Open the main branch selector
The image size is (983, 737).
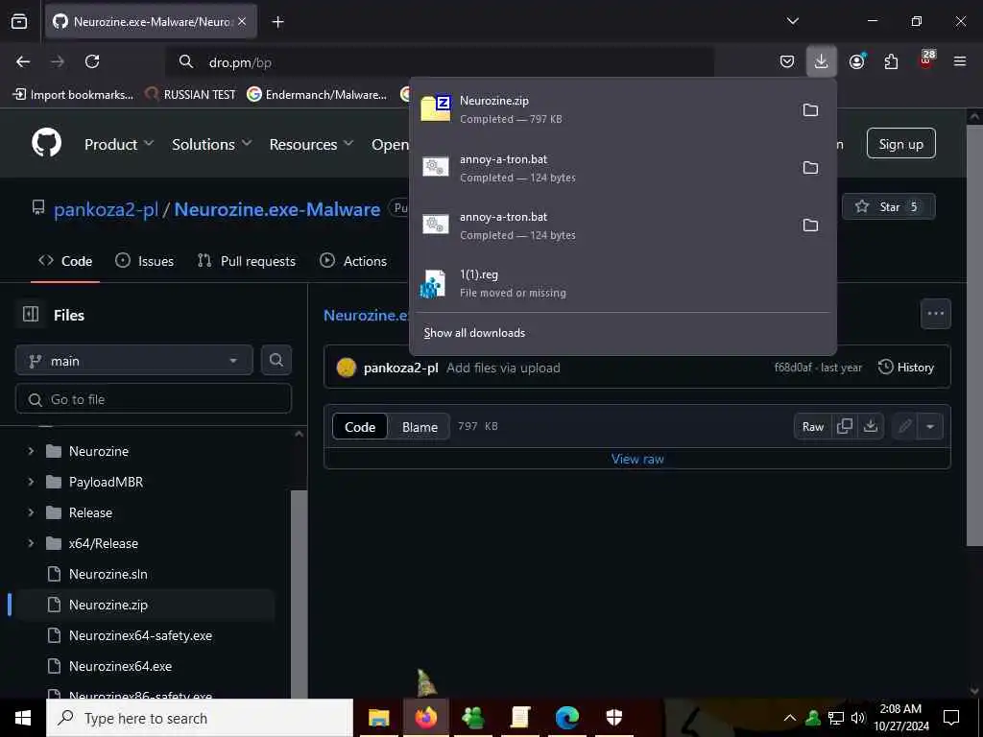click(133, 361)
